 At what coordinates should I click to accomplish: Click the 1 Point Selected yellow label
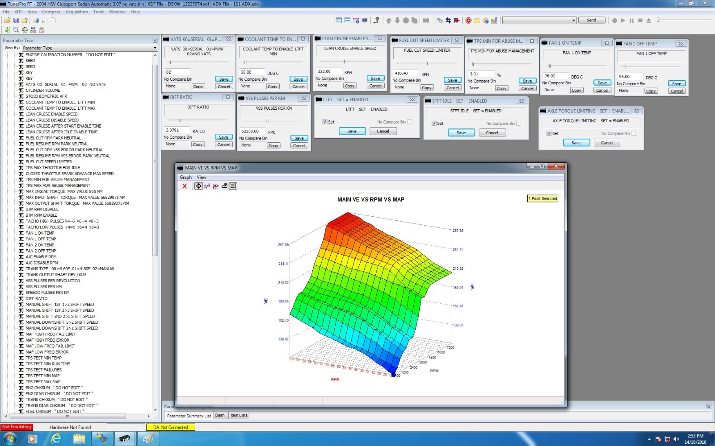543,198
